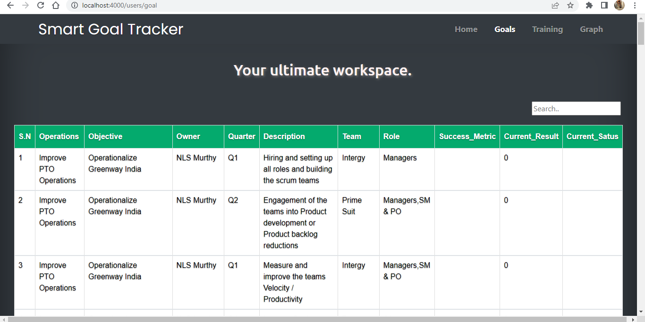The width and height of the screenshot is (645, 322).
Task: Open the three-dot browser menu
Action: (x=635, y=6)
